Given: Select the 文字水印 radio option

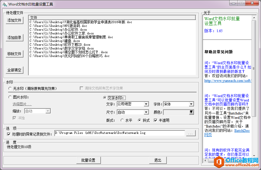Looking at the screenshot, I should click(105, 97).
